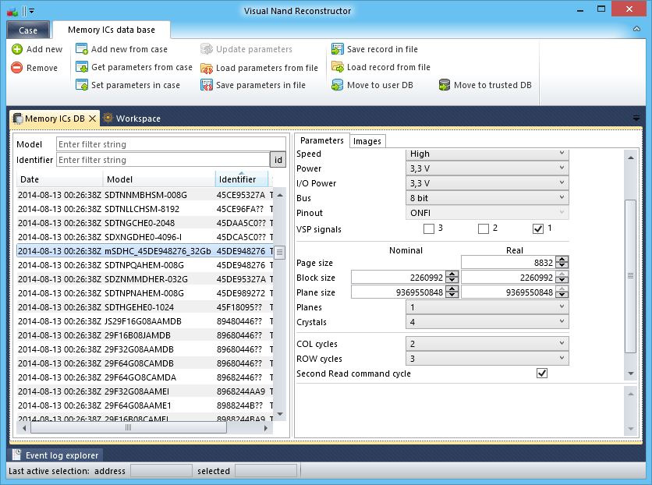Open the Images tab
Viewport: 652px width, 485px height.
coord(367,141)
